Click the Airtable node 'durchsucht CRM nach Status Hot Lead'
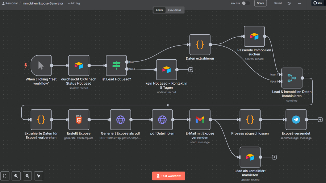Screen dimensions: 326x183 click(x=79, y=65)
